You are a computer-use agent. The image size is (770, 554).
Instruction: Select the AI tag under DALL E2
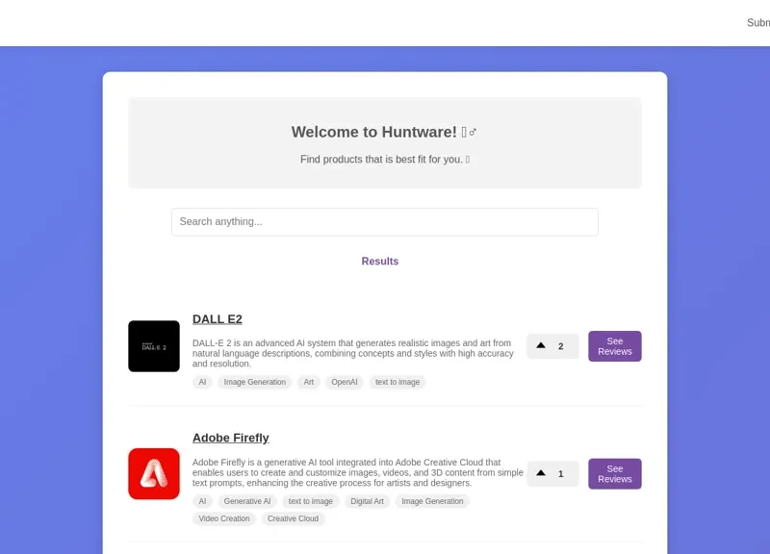202,382
